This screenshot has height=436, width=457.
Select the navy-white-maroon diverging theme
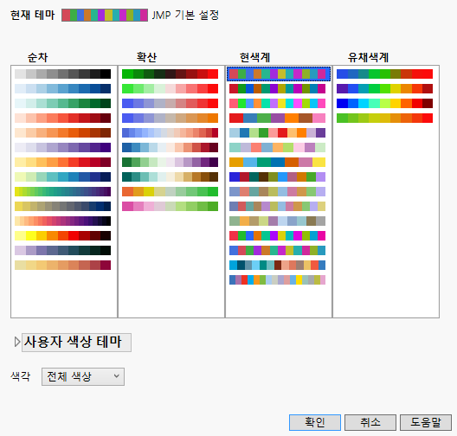click(170, 147)
